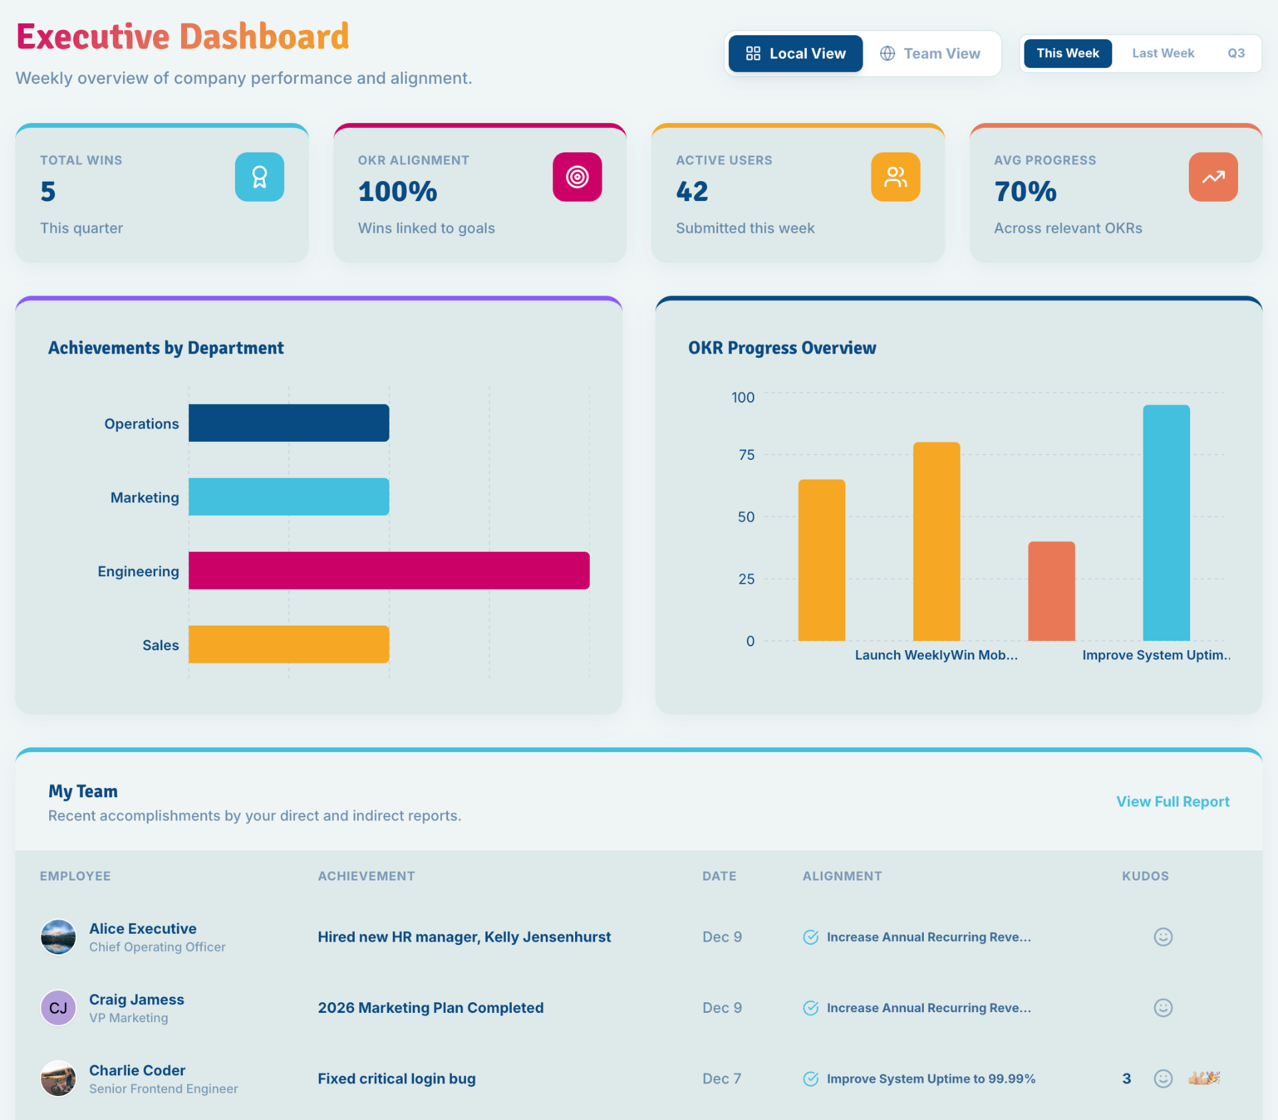
Task: Add kudos smiley for Charlie Coder row
Action: 1163,1079
